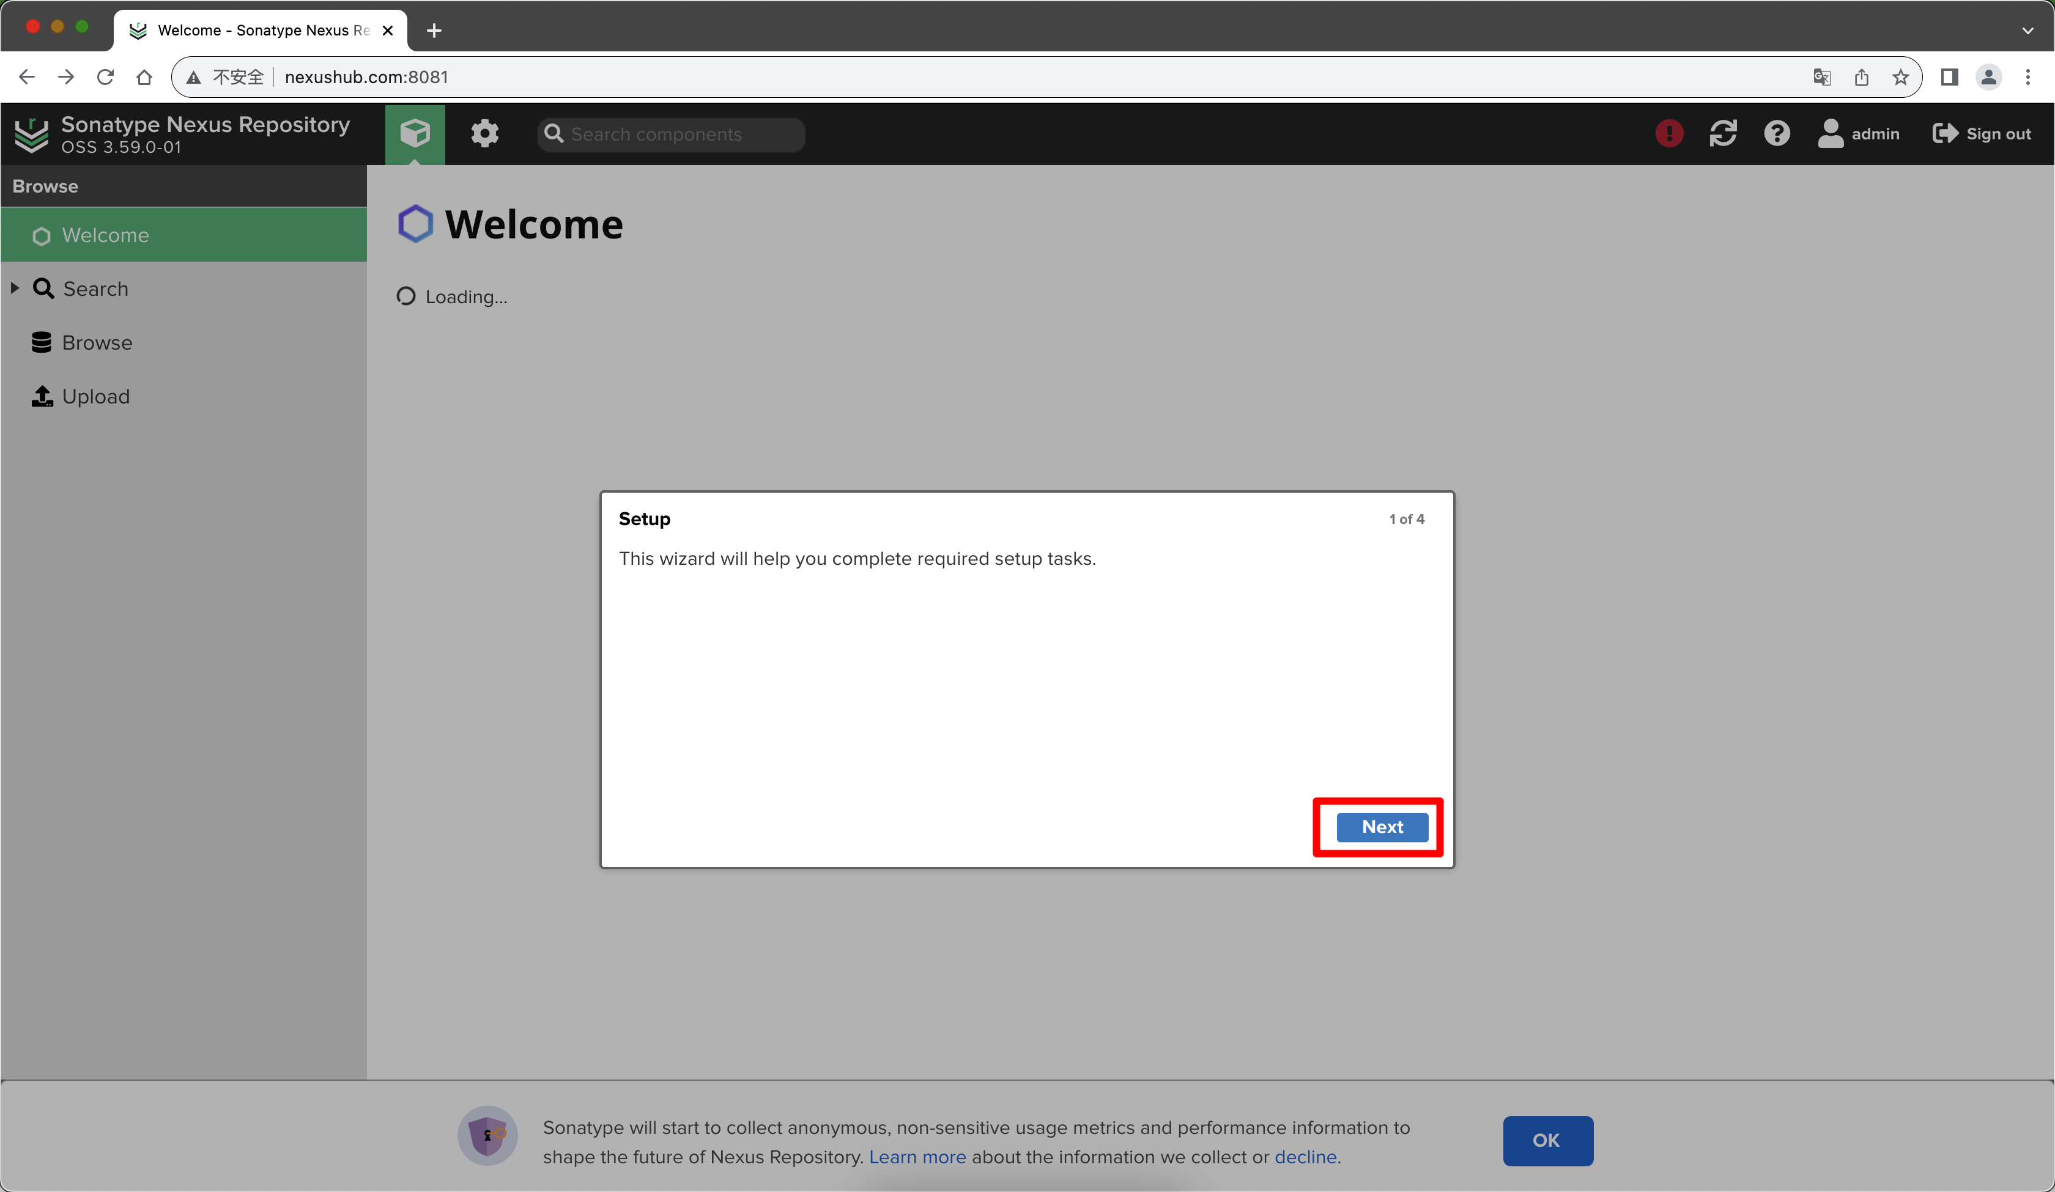Click the Browse panel header
This screenshot has width=2055, height=1192.
[184, 186]
